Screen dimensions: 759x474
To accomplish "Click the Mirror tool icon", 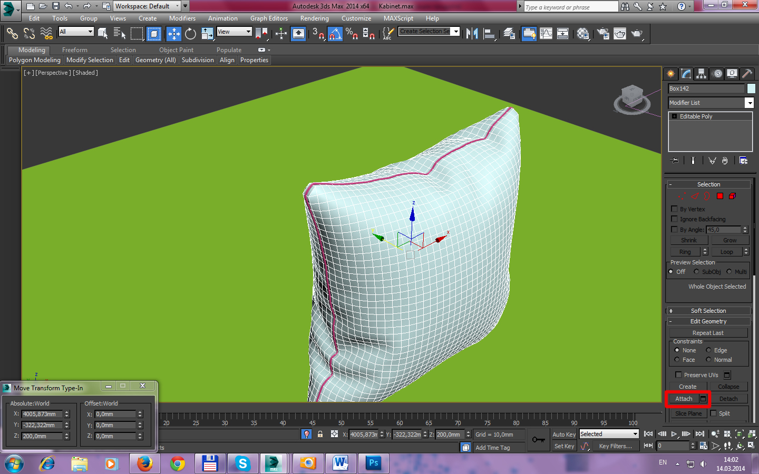I will pyautogui.click(x=472, y=34).
